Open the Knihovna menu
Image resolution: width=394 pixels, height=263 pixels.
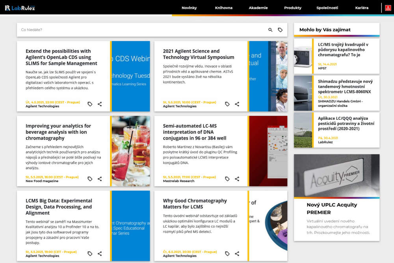point(224,8)
